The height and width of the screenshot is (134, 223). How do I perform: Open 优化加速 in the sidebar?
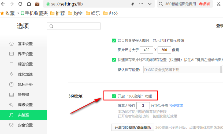point(24,74)
